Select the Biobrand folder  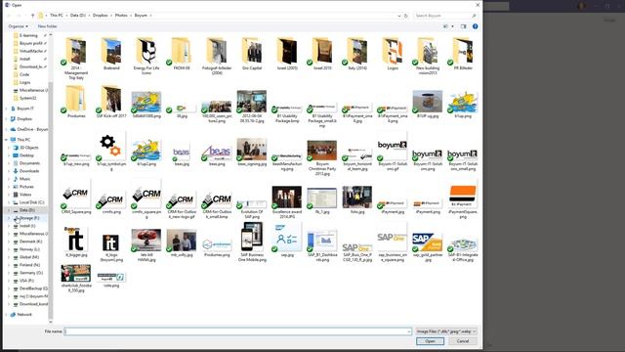click(111, 54)
